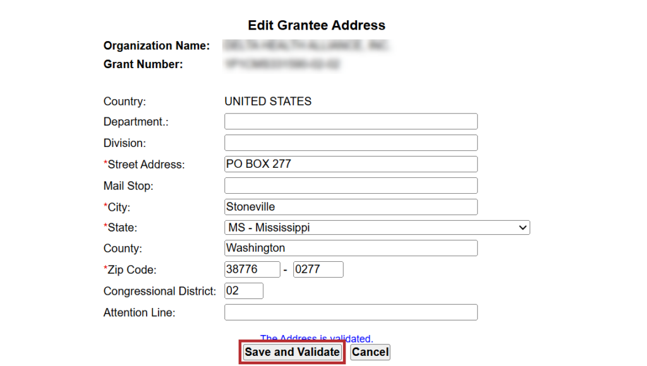Focus the Division text box
647x366 pixels.
tap(351, 143)
